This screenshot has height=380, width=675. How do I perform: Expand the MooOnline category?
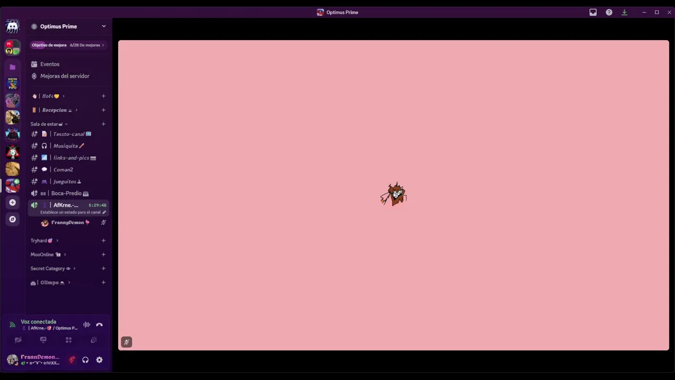pyautogui.click(x=48, y=254)
